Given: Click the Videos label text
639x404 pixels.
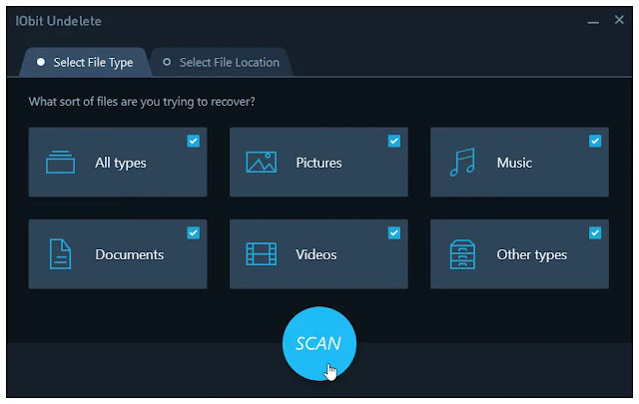Looking at the screenshot, I should (x=317, y=254).
